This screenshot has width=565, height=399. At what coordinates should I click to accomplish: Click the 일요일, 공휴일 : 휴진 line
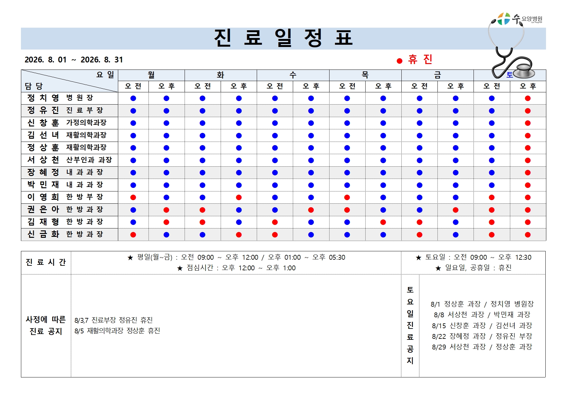[x=473, y=268]
